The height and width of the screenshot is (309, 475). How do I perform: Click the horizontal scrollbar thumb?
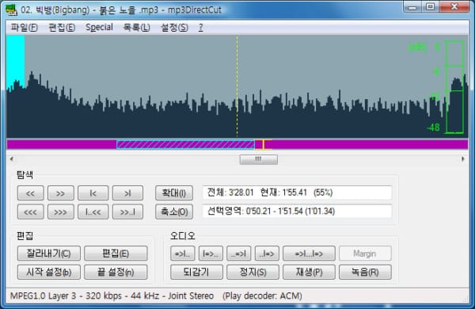(258, 159)
